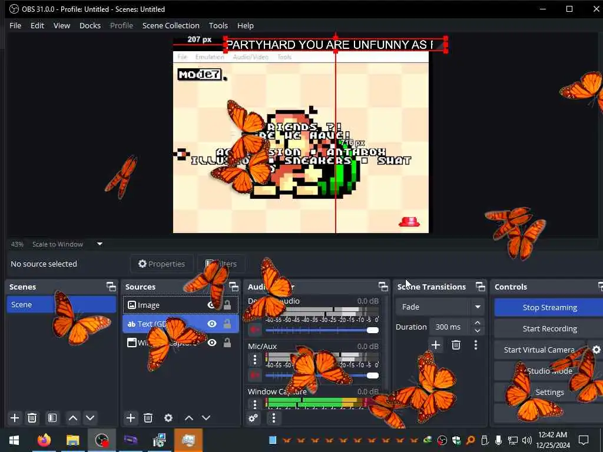The image size is (603, 452).
Task: Open Windows Start menu
Action: coord(14,440)
